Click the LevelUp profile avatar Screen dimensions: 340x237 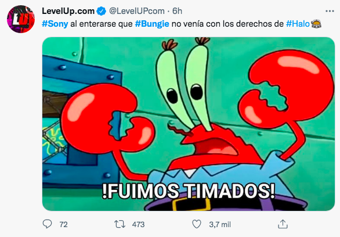coord(21,19)
